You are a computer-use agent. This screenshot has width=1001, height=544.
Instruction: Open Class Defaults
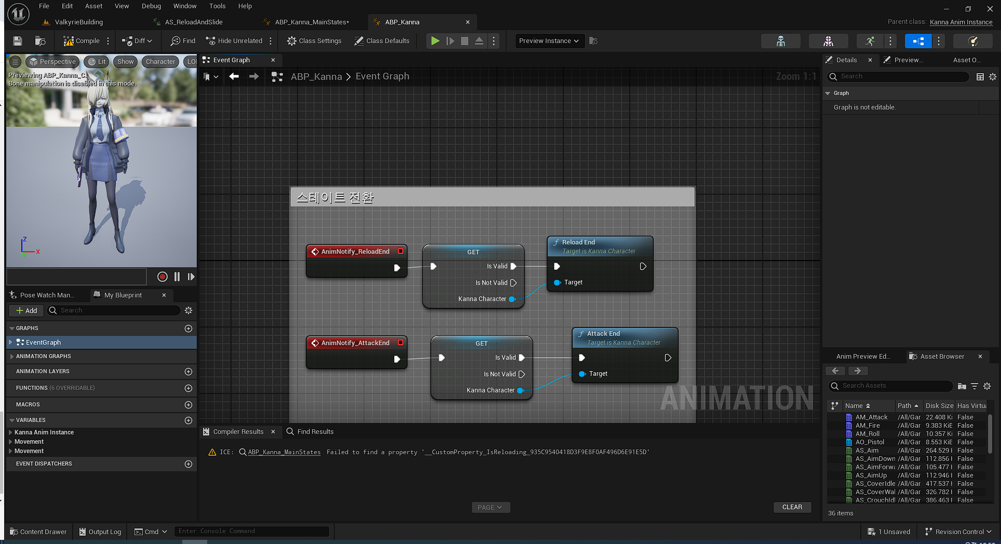click(382, 41)
